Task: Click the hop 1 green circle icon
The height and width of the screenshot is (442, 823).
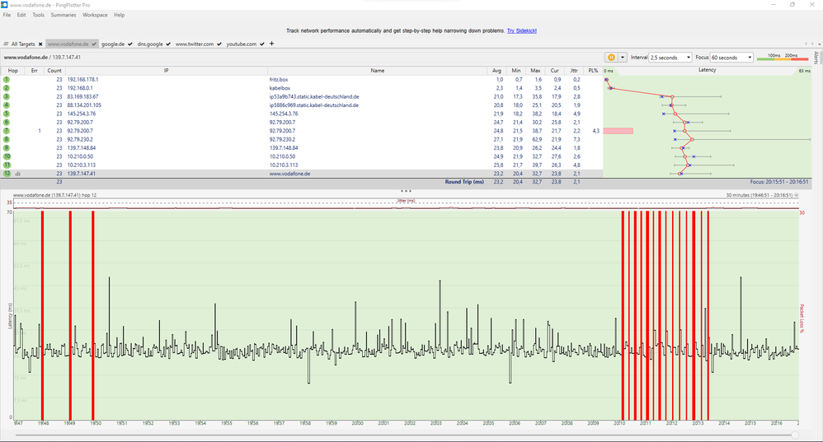Action: 7,80
